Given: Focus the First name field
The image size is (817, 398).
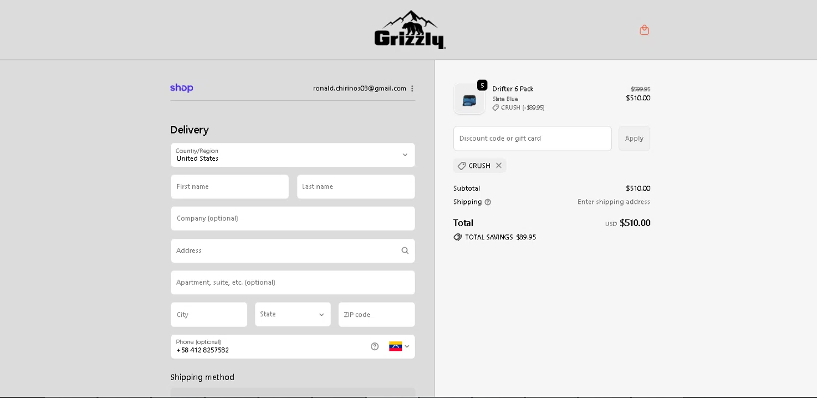Looking at the screenshot, I should pos(229,186).
